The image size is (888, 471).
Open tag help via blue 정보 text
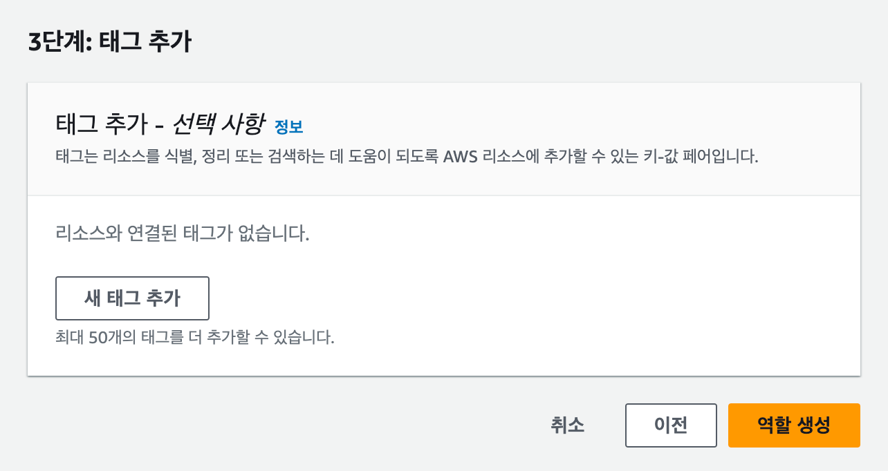click(289, 127)
